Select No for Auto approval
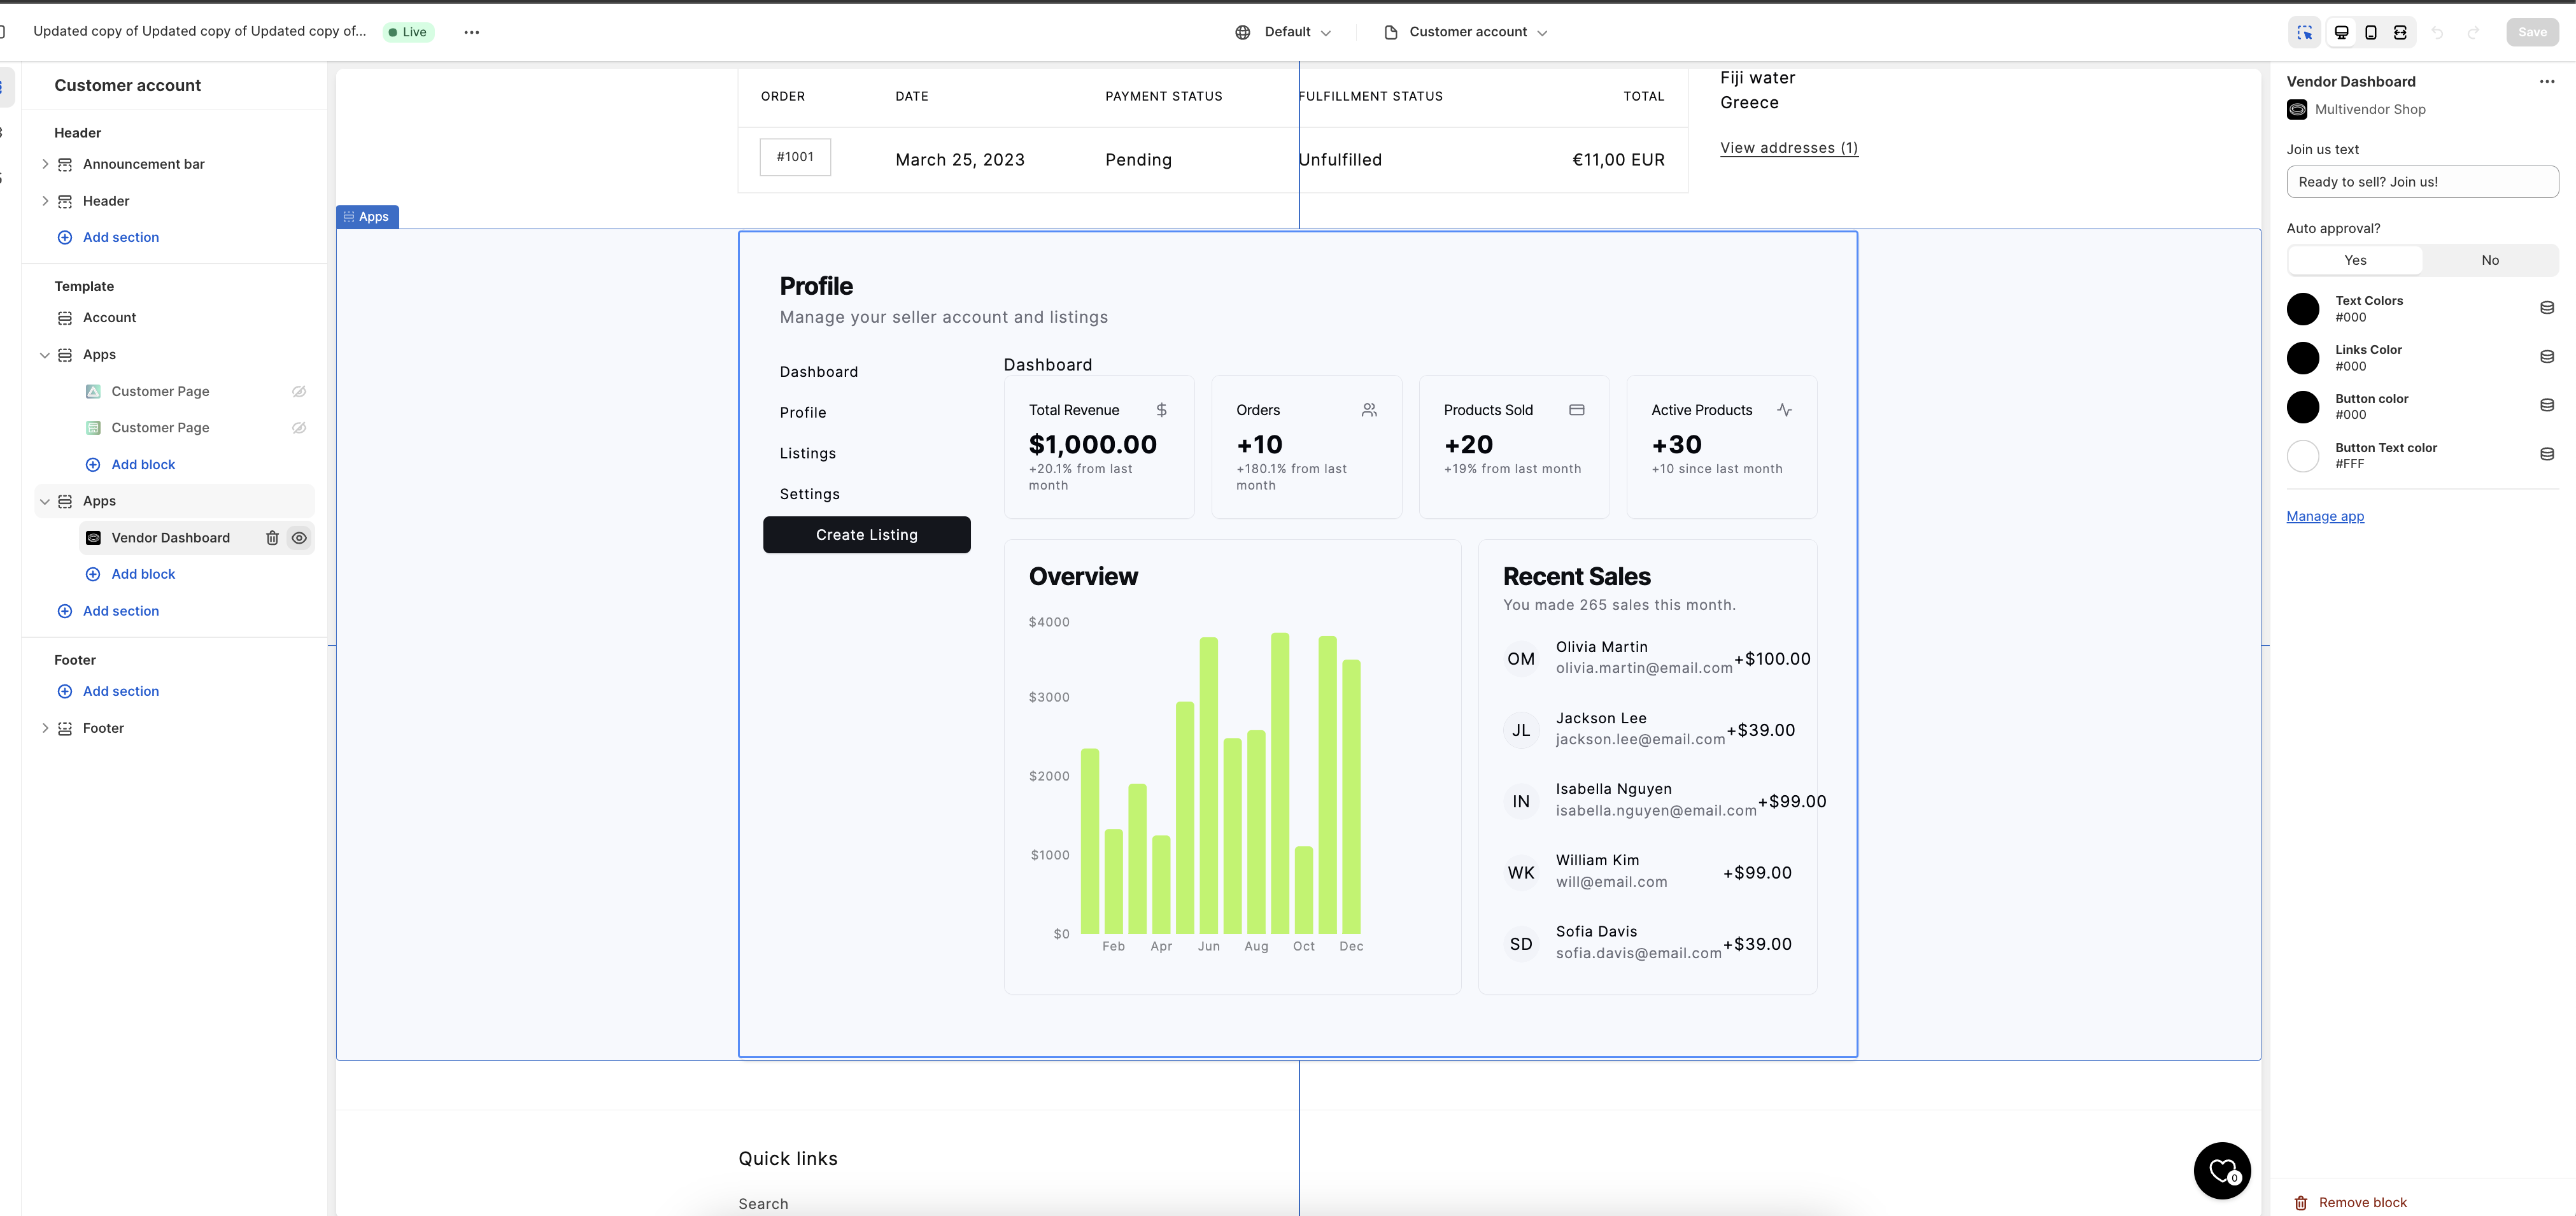Screen dimensions: 2576x1216 [2490, 260]
